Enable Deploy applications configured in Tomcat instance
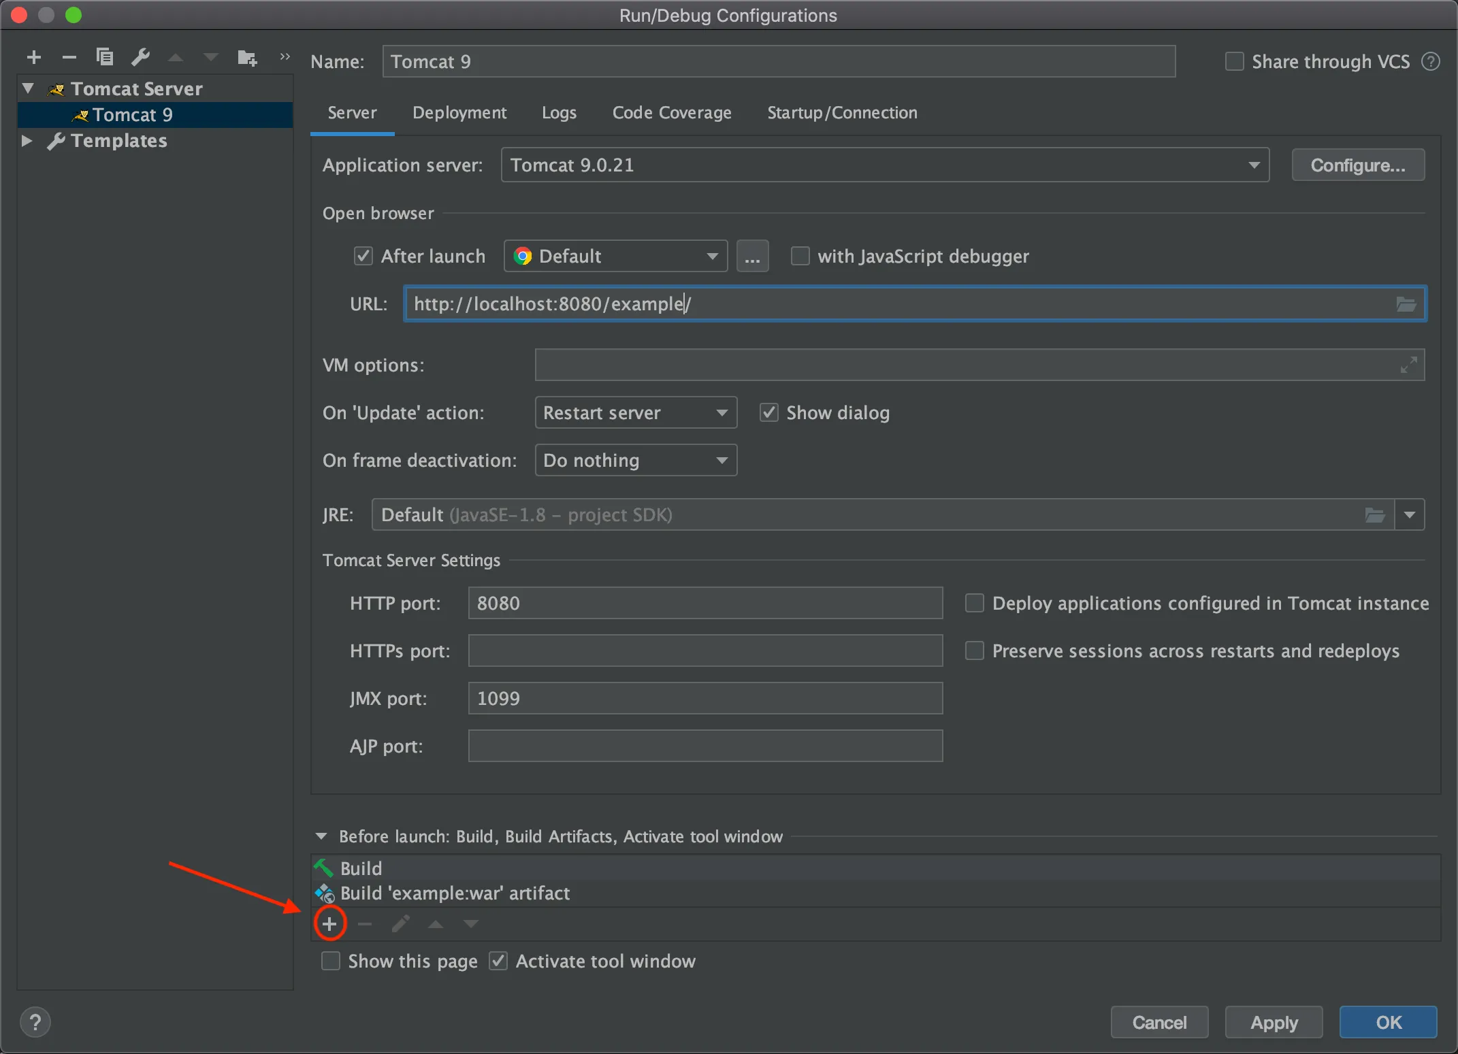Image resolution: width=1458 pixels, height=1054 pixels. 974,604
